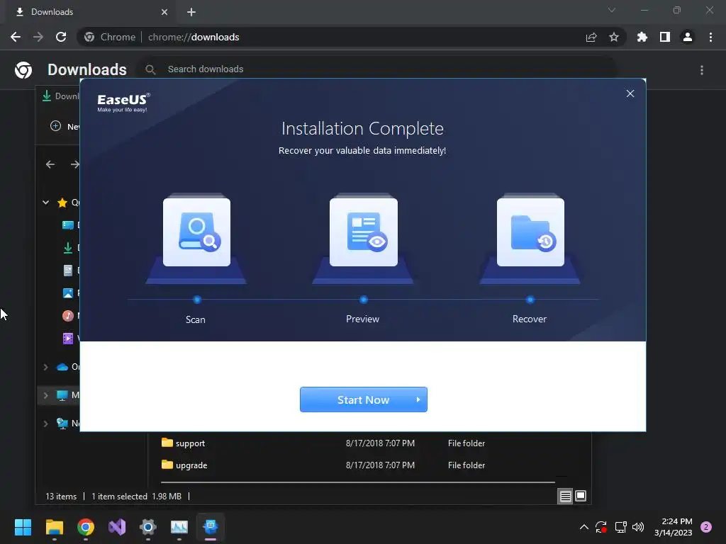
Task: Click the Recover progress dot
Action: [530, 300]
